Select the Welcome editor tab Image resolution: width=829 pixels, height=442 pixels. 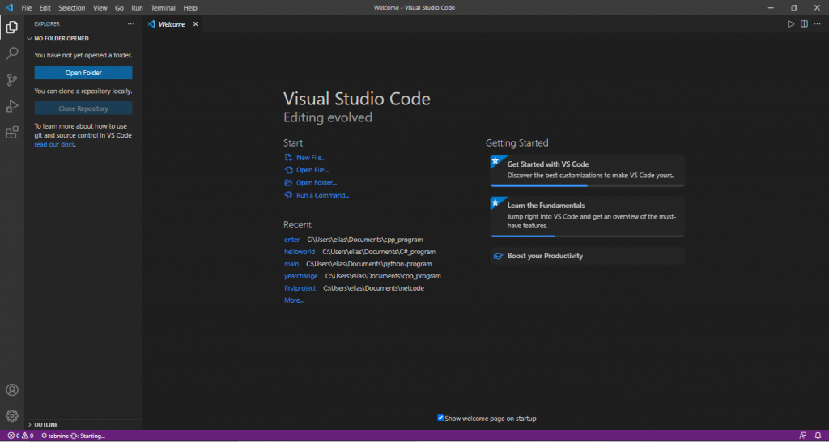(173, 23)
